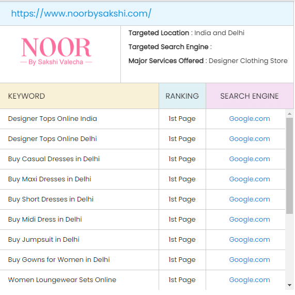Click 'Targeted Location' India and Delhi text
The image size is (295, 295).
[x=187, y=33]
